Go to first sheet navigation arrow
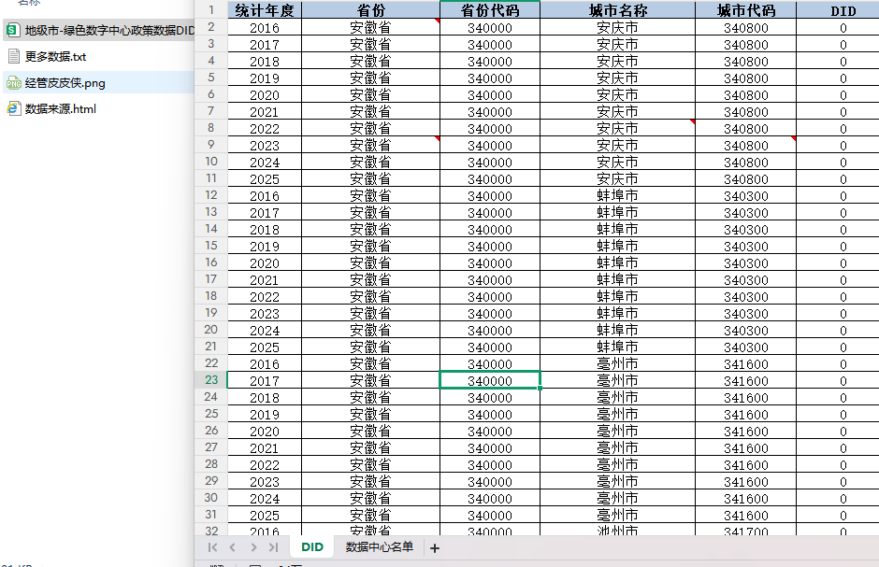Viewport: 879px width, 567px height. coord(212,547)
